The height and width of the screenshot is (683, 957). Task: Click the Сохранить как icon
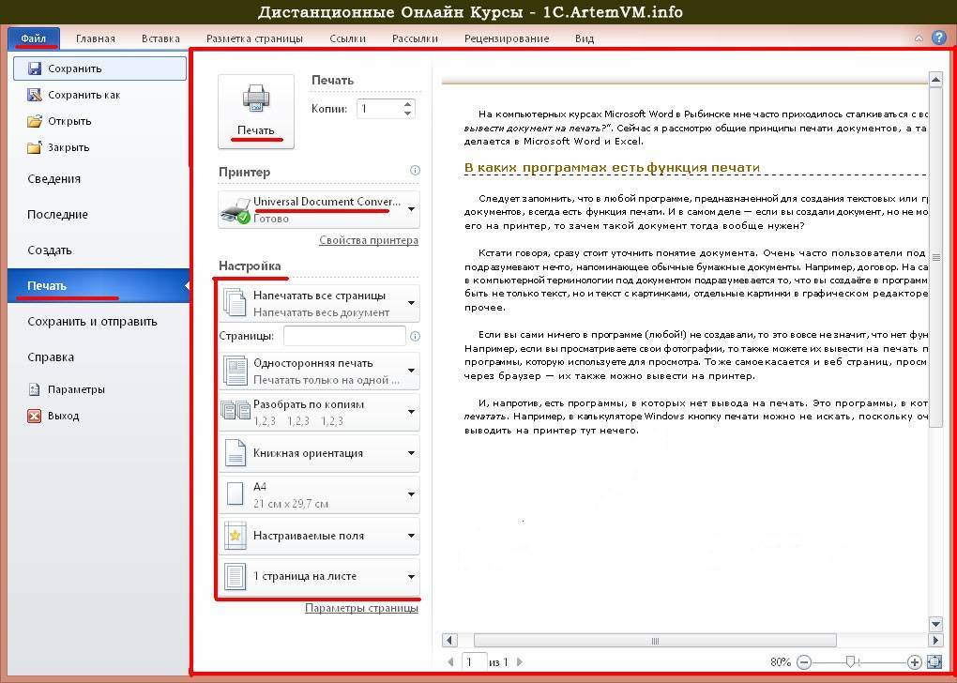coord(35,95)
